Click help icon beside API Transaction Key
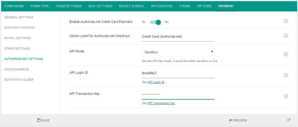The height and width of the screenshot is (127, 298). [x=286, y=96]
